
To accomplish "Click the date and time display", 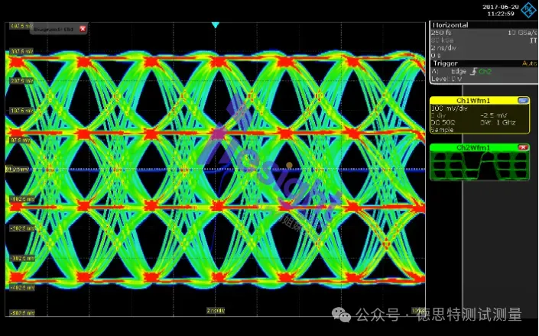I will (501, 10).
